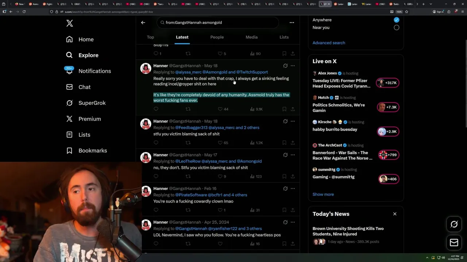Repost the May 17 'no, they don't' post
This screenshot has width=467, height=262.
[x=188, y=176]
